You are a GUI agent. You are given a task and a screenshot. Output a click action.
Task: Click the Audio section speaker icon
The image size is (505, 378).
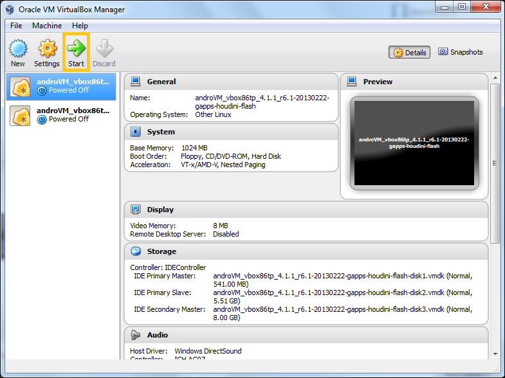coord(136,335)
